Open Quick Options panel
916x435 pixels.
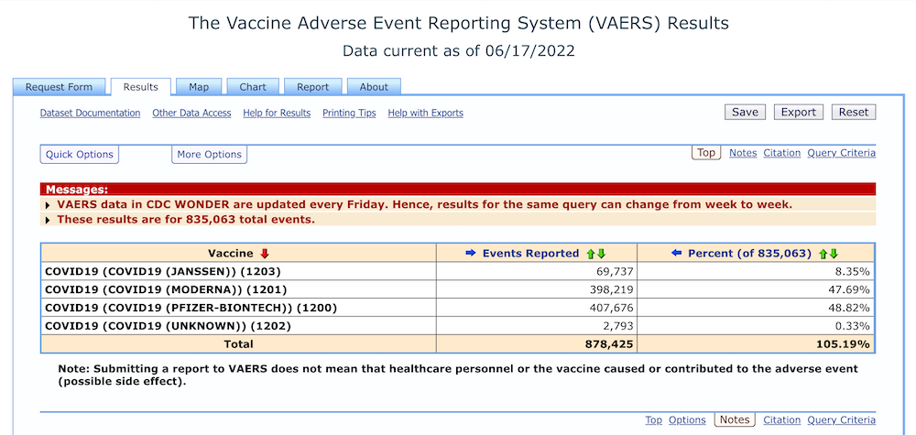80,154
